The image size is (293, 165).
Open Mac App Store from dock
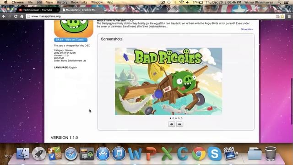click(103, 154)
